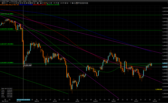
Task: Click the High value in the info box
Action: point(9,93)
